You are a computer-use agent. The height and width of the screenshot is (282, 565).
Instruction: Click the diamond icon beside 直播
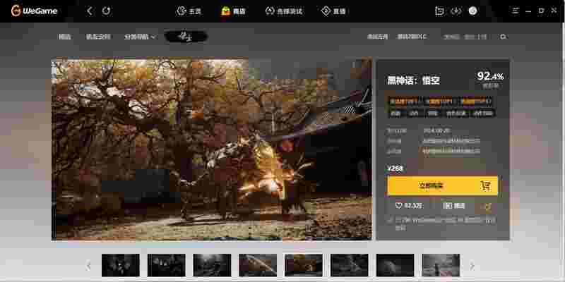326,11
